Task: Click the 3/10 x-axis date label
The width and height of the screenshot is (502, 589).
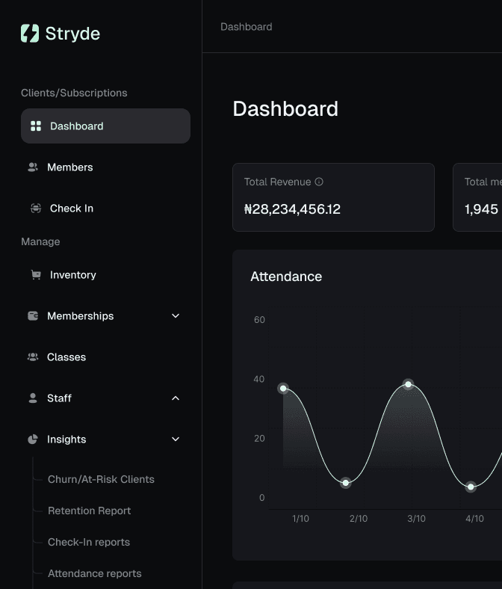Action: [416, 519]
